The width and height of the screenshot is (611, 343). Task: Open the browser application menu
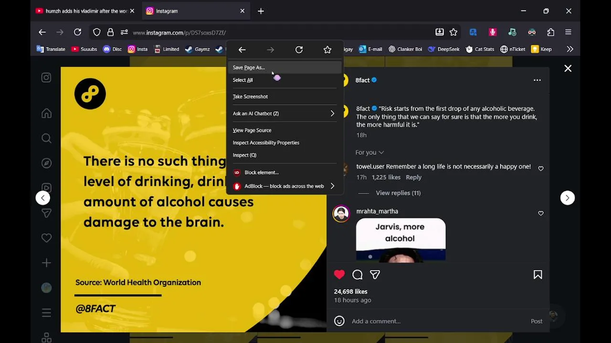point(568,32)
